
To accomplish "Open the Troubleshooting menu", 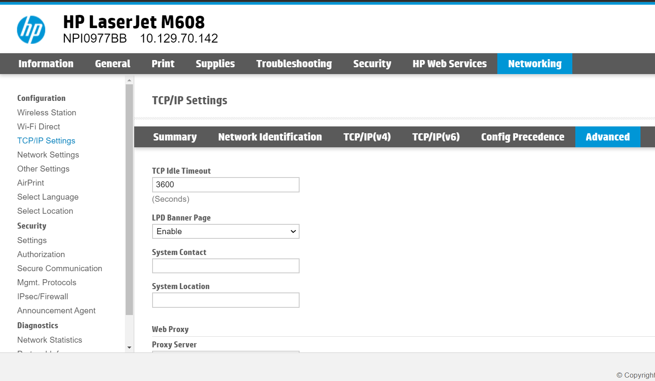I will point(294,63).
